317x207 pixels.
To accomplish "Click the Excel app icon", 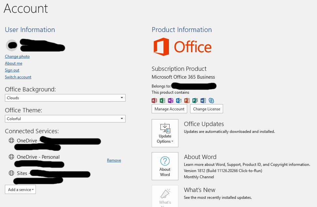I will coord(162,100).
